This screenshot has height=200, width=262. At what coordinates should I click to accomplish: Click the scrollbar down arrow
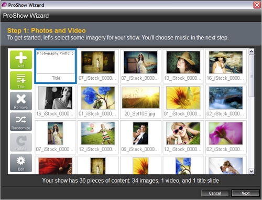pos(252,171)
